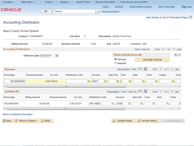The height and width of the screenshot is (146, 194).
Task: Click the Revenue Percentage input field
Action: click(14, 81)
